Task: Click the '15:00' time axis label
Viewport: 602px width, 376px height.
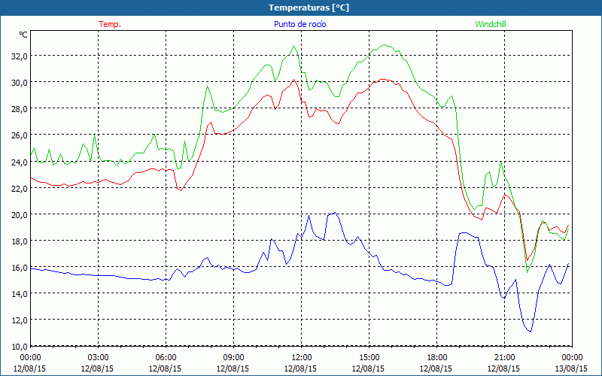Action: point(369,358)
